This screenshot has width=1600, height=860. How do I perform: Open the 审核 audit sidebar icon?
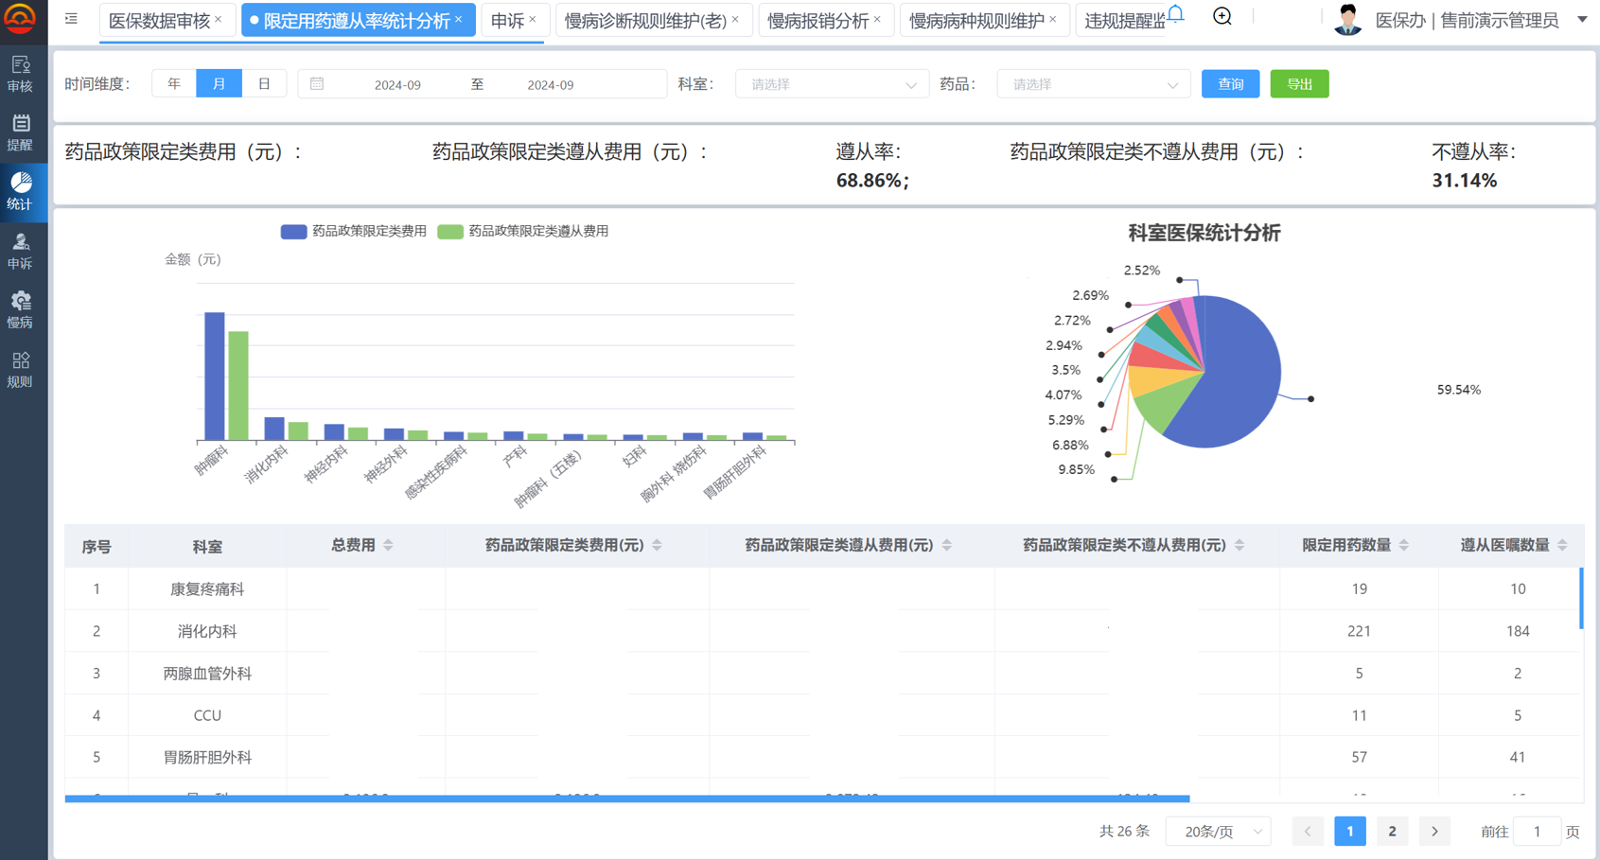coord(21,74)
